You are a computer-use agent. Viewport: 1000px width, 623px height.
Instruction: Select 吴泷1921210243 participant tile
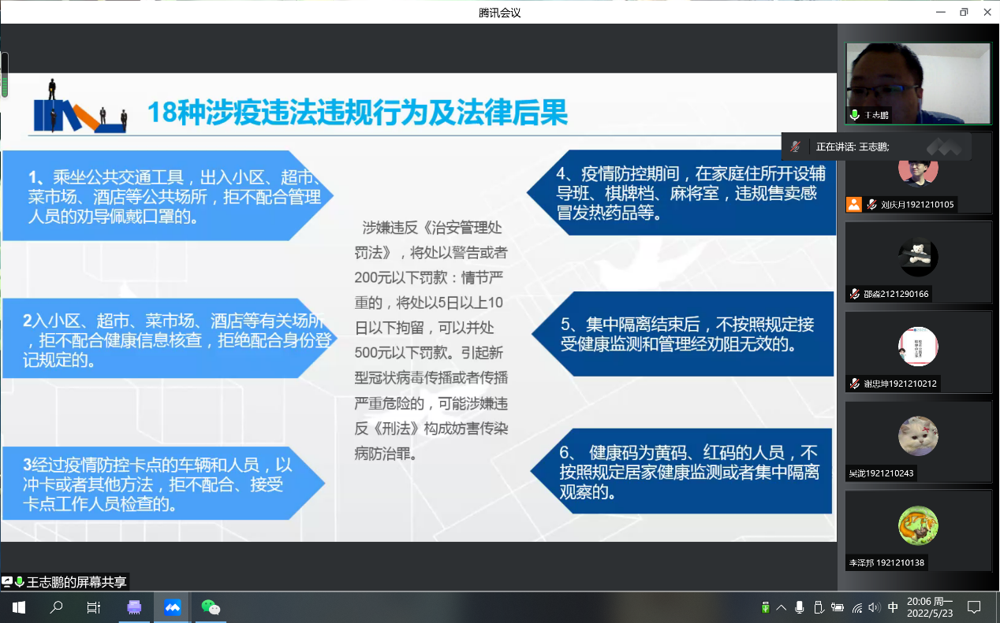[x=918, y=441]
